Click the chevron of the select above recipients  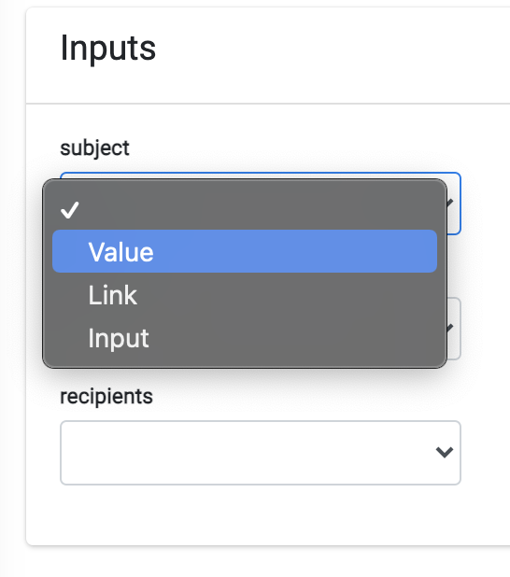click(x=451, y=328)
